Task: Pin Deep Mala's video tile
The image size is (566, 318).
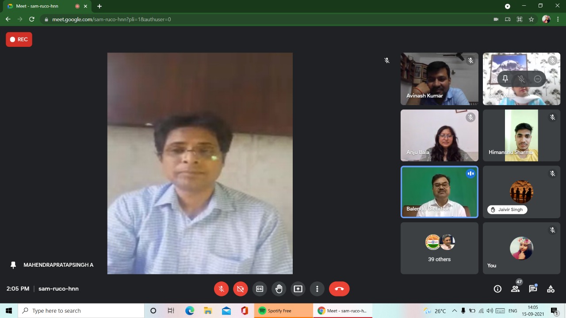Action: [505, 79]
